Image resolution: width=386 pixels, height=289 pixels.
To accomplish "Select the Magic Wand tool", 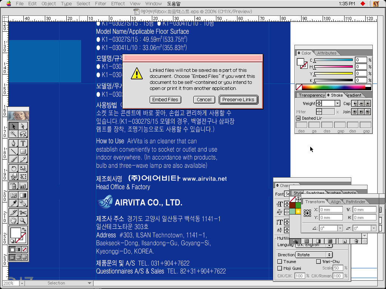I will (x=14, y=134).
